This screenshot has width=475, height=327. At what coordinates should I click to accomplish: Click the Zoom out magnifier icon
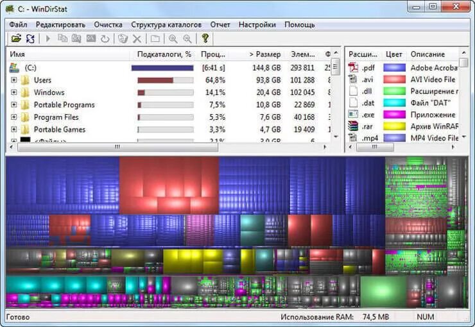(x=187, y=38)
